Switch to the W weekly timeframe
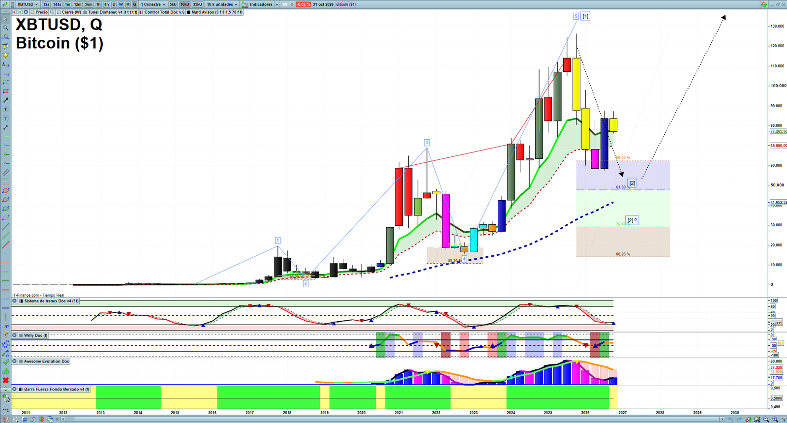Screen dimensions: 787x423 point(121,4)
